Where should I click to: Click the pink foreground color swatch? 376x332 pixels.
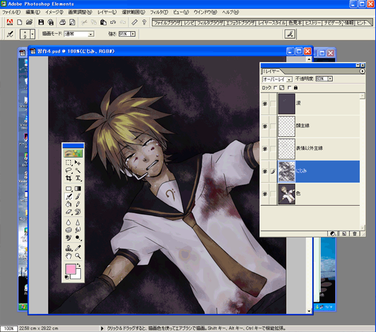pyautogui.click(x=70, y=269)
